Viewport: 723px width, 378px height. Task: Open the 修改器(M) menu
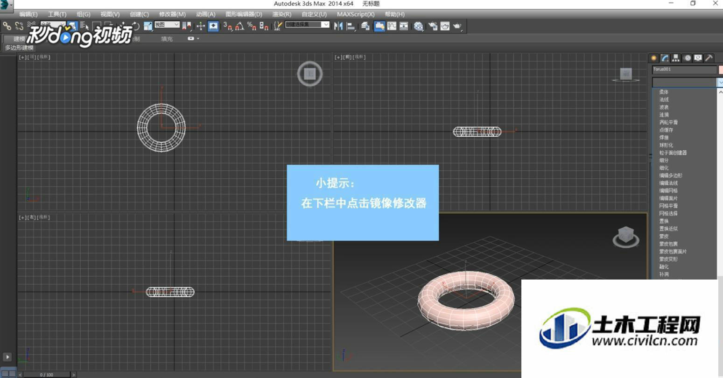(172, 14)
